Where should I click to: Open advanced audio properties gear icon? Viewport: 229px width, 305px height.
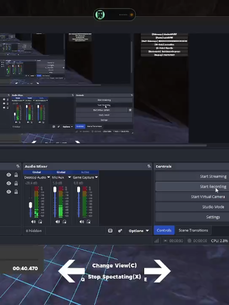pyautogui.click(x=120, y=231)
